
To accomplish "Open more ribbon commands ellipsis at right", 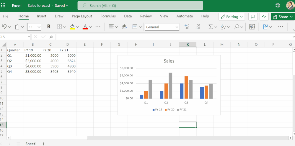I will click(281, 27).
